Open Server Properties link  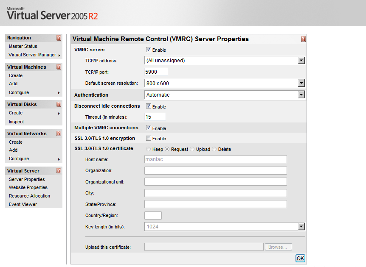(27, 179)
